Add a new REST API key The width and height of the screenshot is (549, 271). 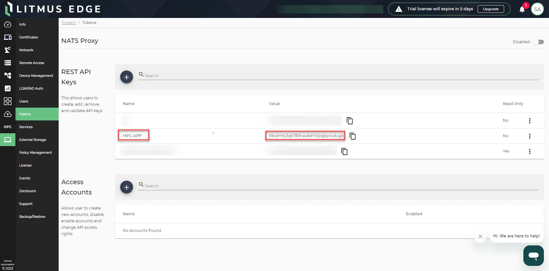(127, 77)
